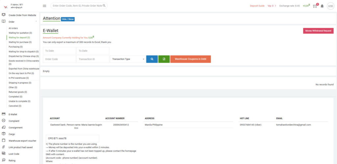Open the notifications bell icon
The width and height of the screenshot is (337, 164).
322,6
